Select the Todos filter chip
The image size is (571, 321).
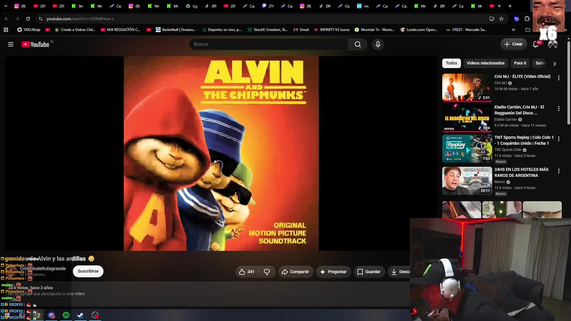(451, 63)
